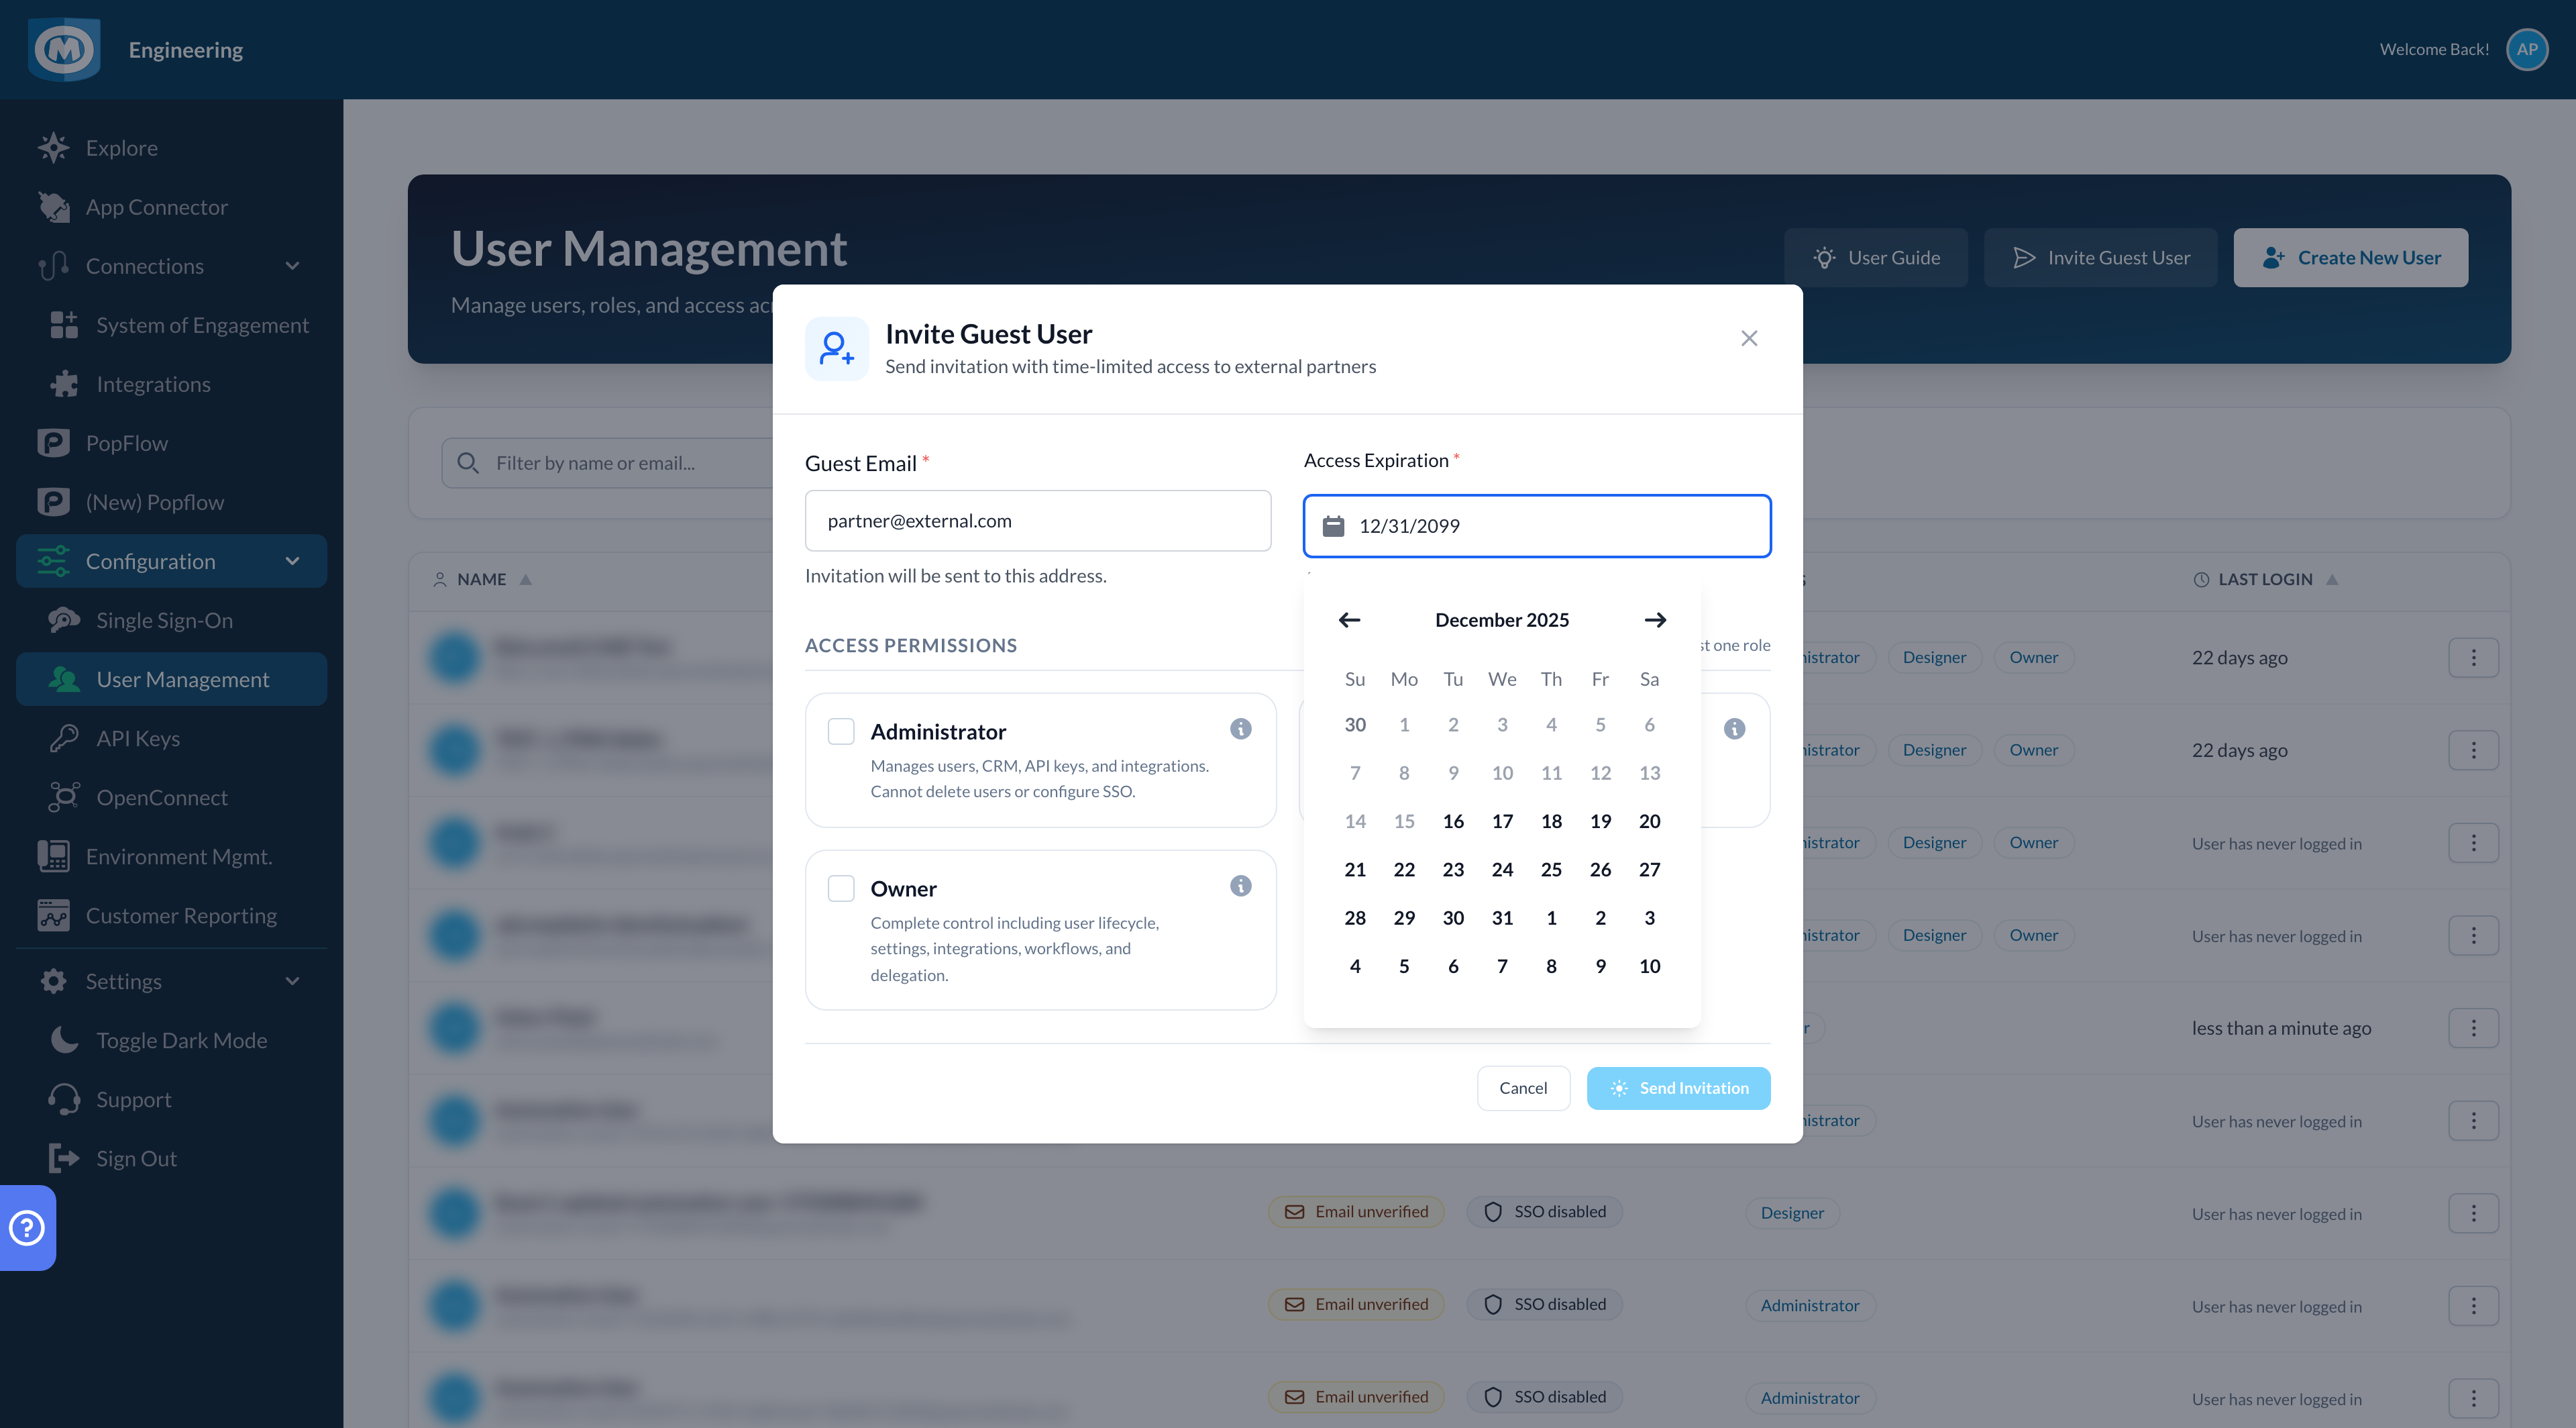This screenshot has height=1428, width=2576.
Task: Click the Create New User button
Action: [2351, 258]
